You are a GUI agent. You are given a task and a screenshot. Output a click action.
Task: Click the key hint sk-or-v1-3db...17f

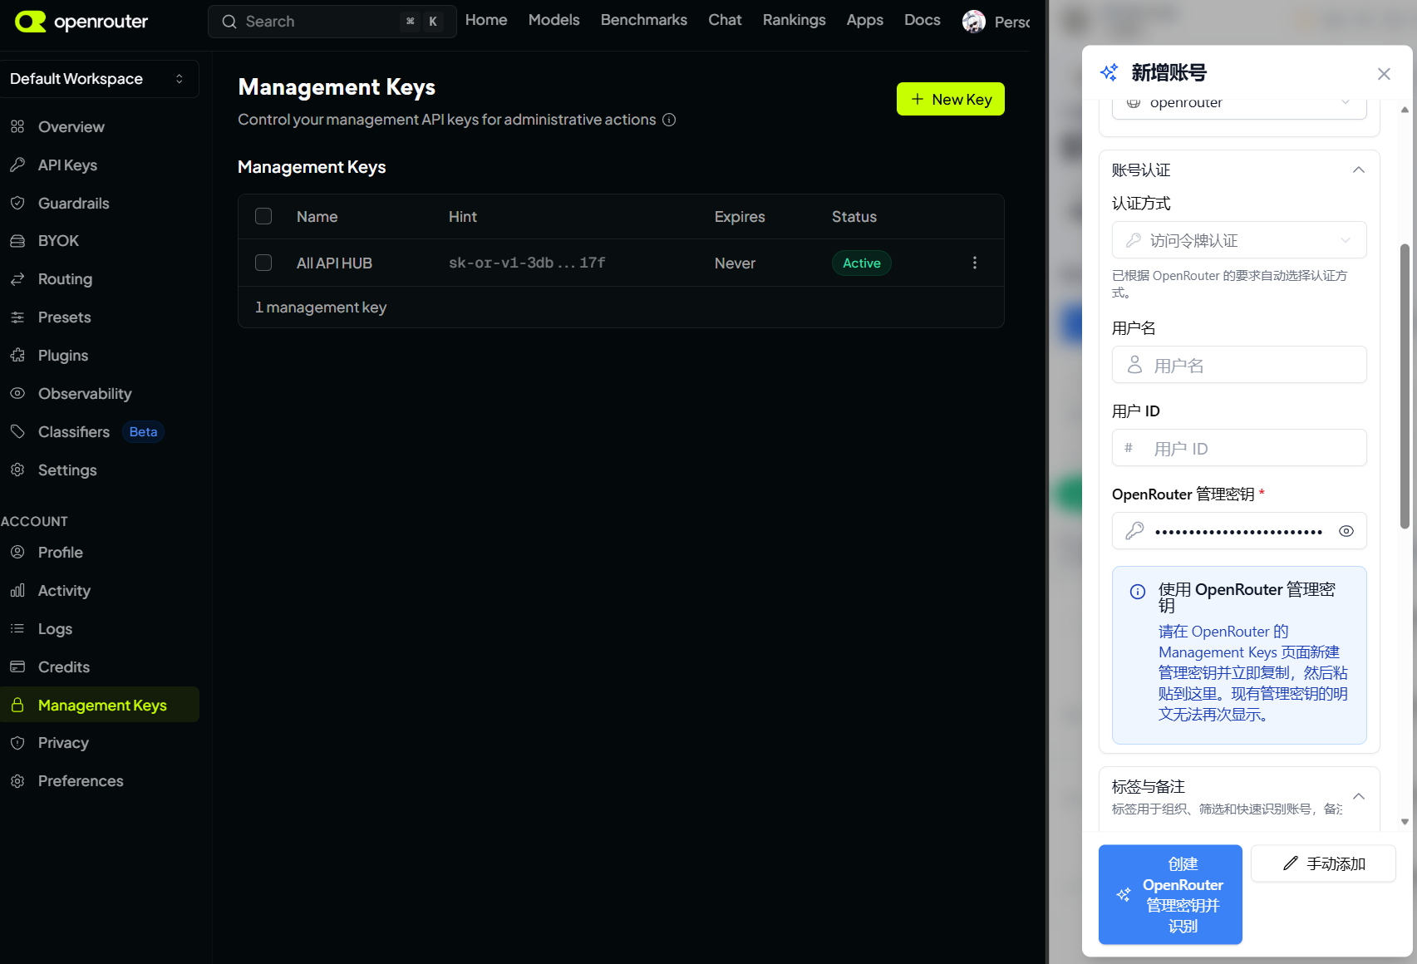click(x=527, y=263)
